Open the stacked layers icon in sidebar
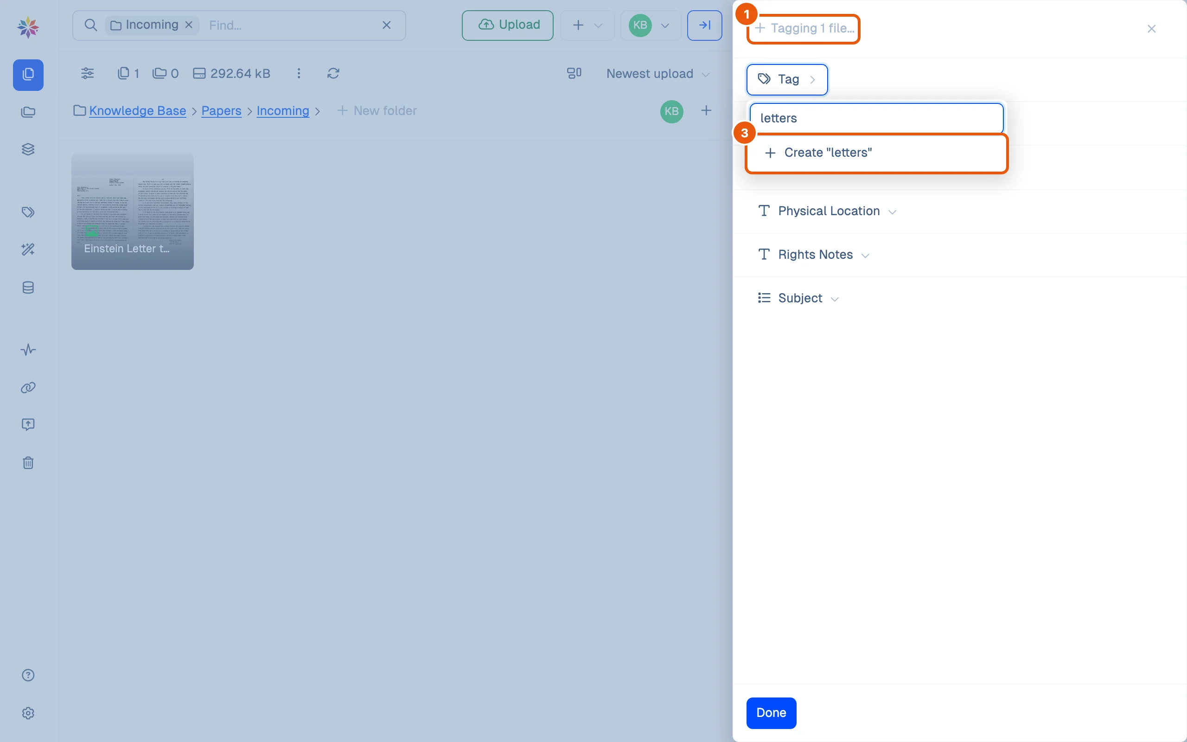The width and height of the screenshot is (1187, 742). 28,149
